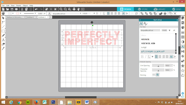This screenshot has width=186, height=105.
Task: Open Fill color palette panel icon
Action: coord(183,27)
